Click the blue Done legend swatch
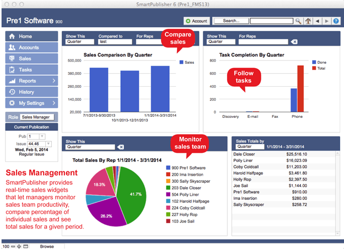344x252 pixels. [314, 62]
